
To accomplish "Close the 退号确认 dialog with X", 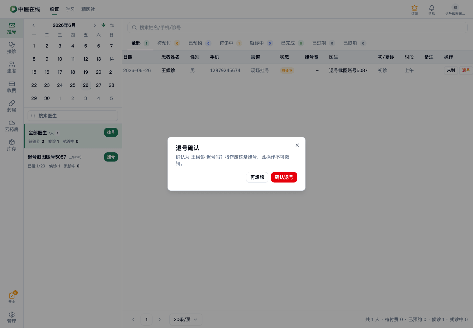I will point(297,145).
